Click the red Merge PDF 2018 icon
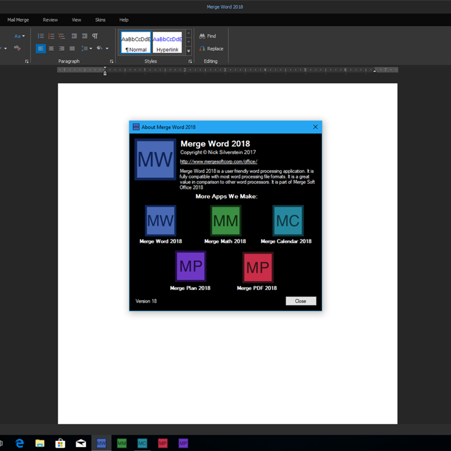This screenshot has width=451, height=451. pyautogui.click(x=258, y=267)
